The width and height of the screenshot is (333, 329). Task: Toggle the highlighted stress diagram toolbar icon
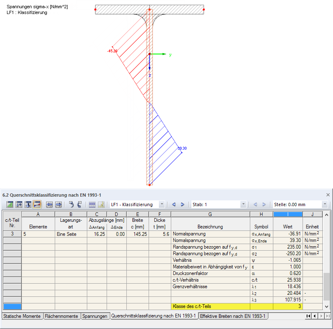(37, 204)
